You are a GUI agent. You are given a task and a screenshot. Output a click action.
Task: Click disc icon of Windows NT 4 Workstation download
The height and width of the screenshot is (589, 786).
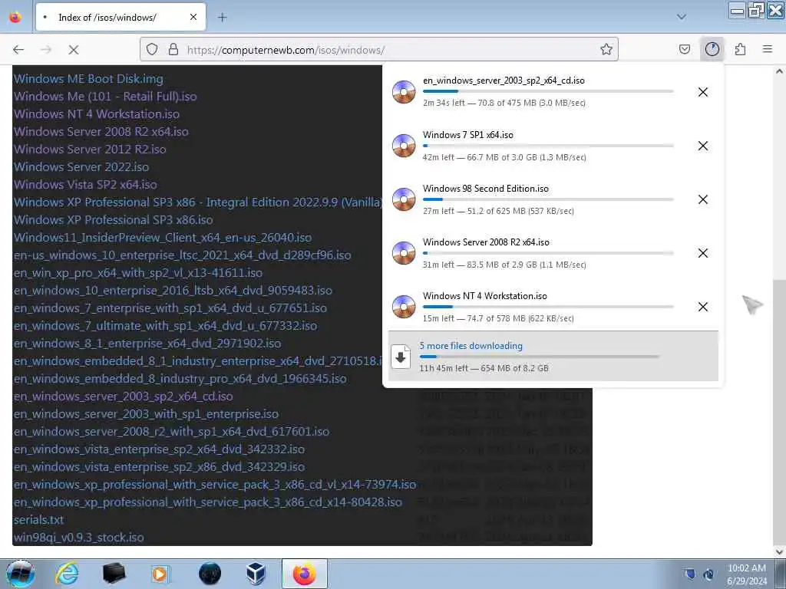(404, 307)
